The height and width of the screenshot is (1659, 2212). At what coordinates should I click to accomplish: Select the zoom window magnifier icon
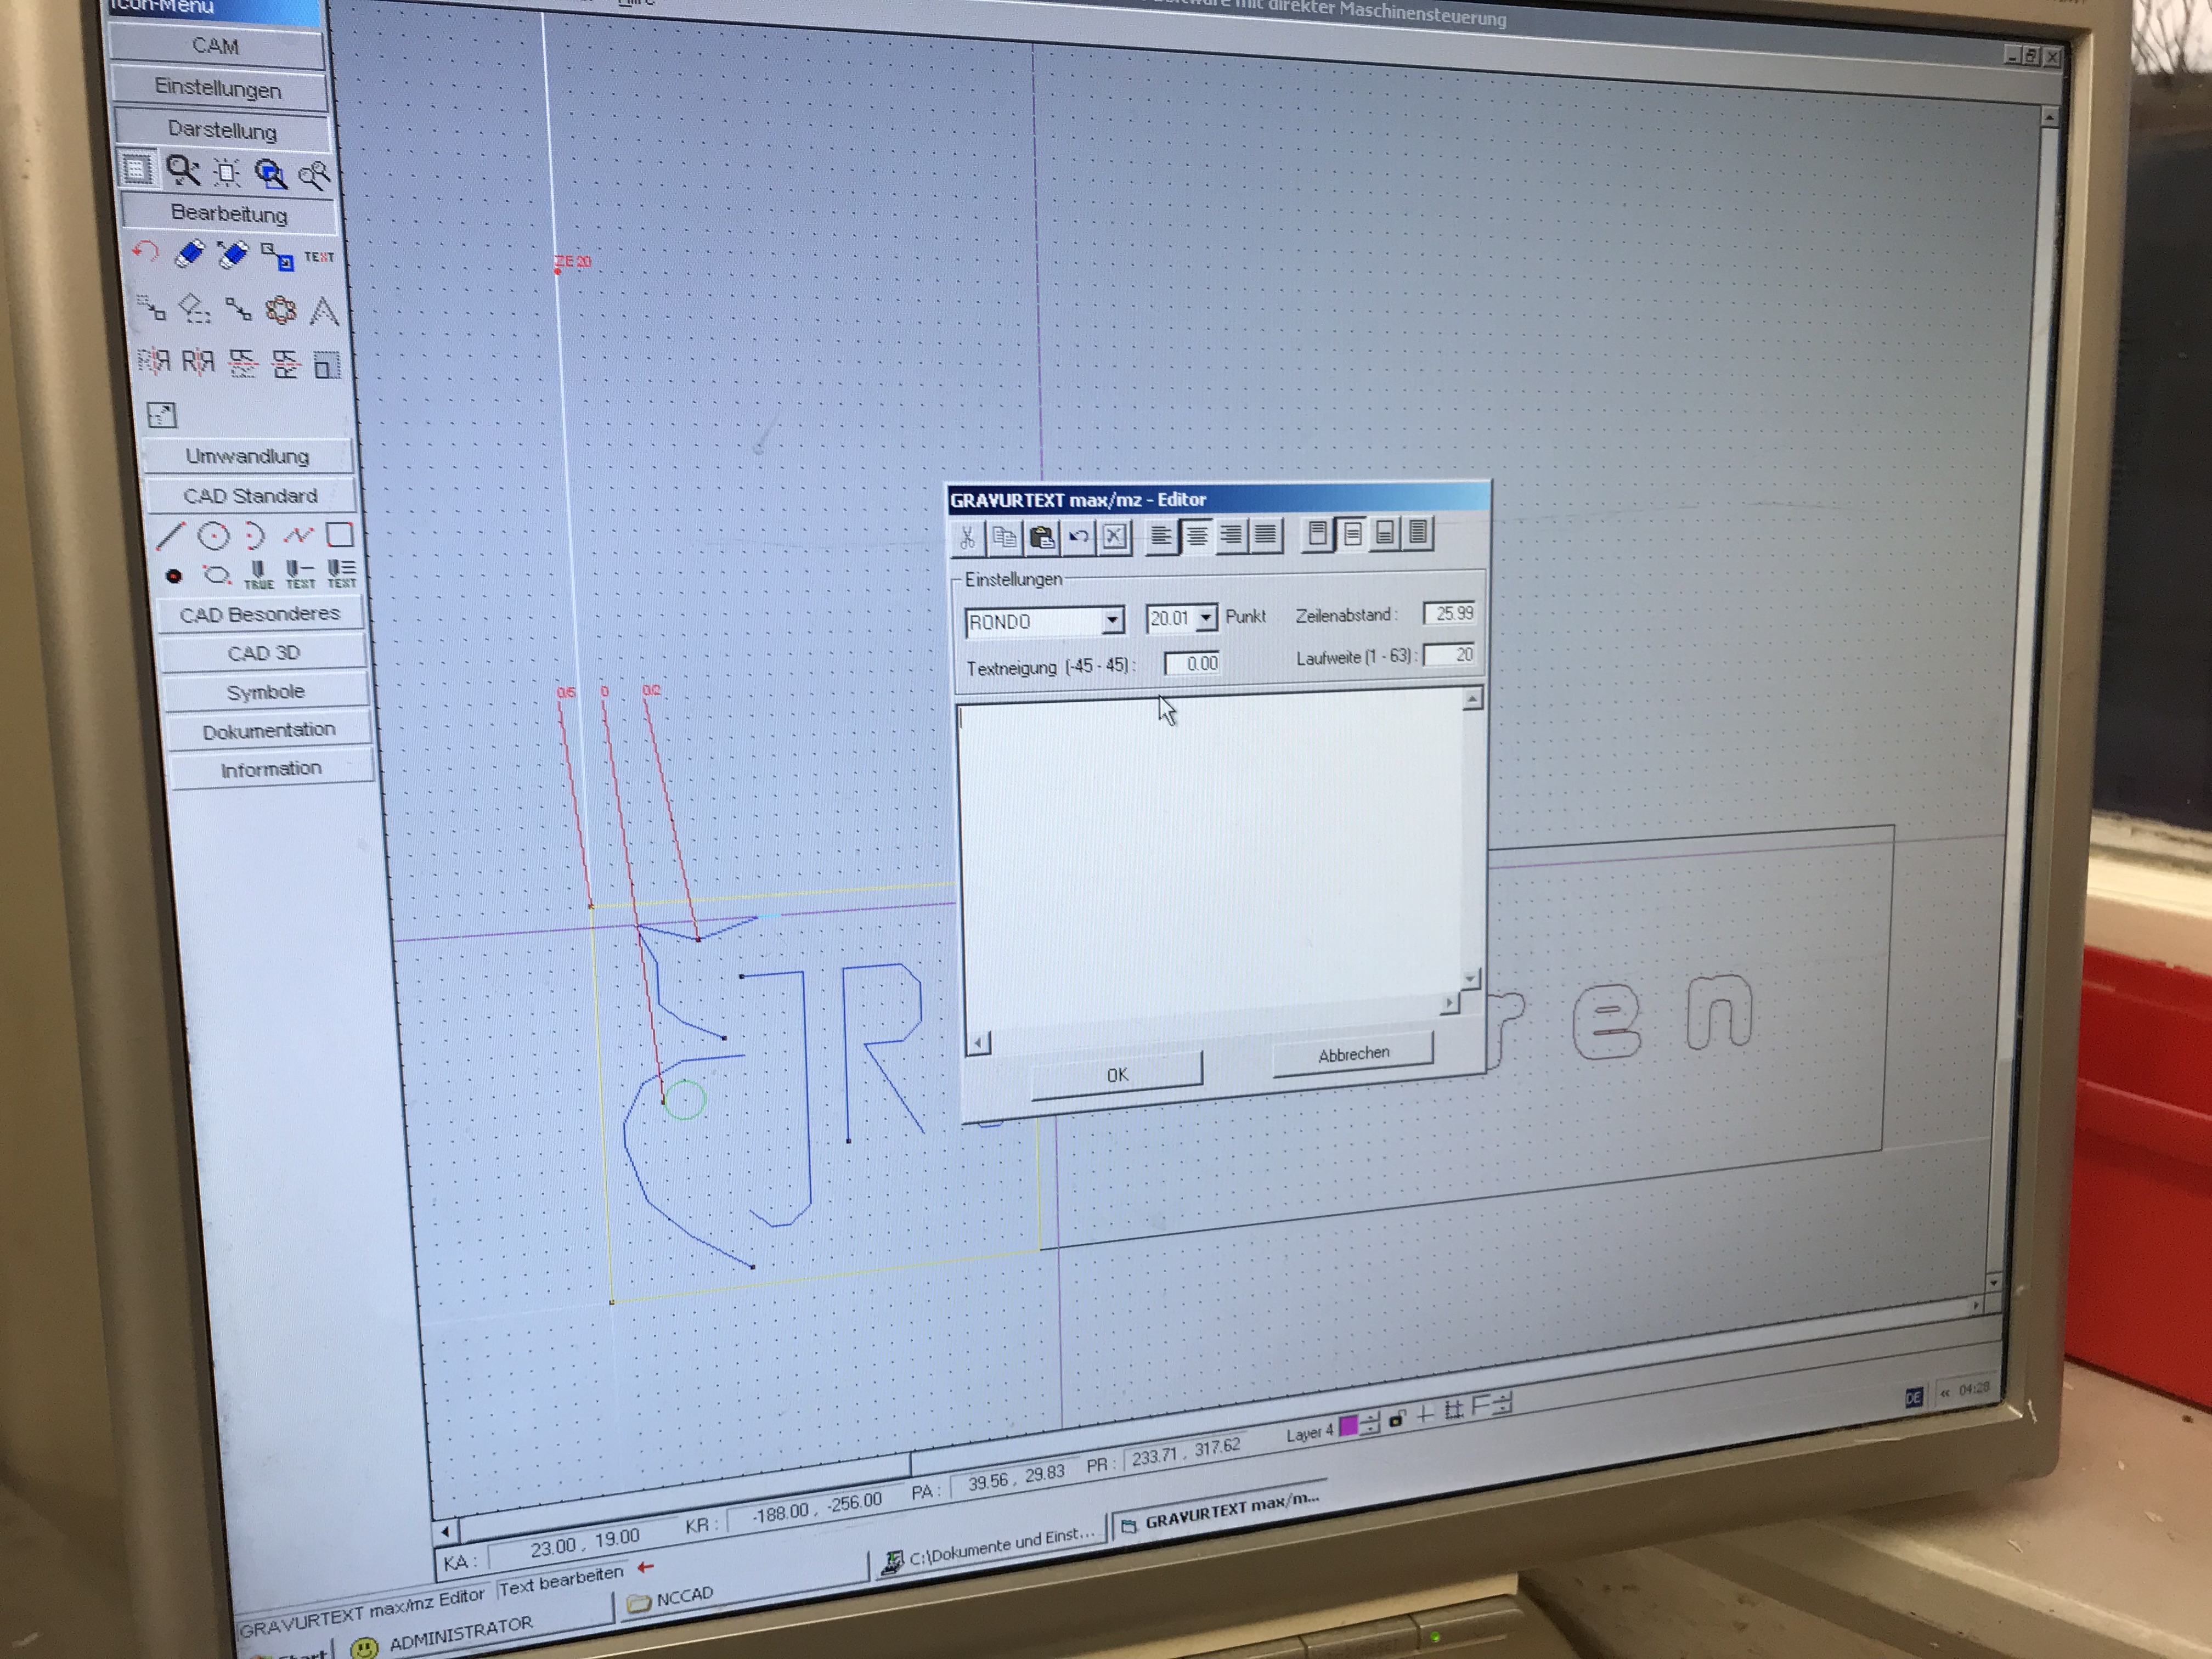pos(270,174)
